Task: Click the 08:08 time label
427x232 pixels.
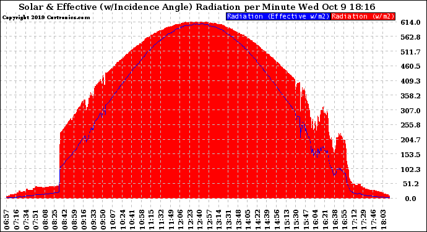Action: (x=45, y=220)
